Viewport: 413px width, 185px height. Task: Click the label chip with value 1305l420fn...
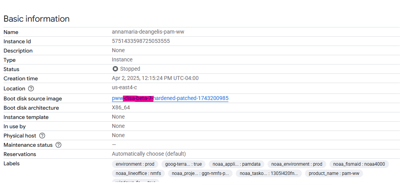tap(268, 173)
